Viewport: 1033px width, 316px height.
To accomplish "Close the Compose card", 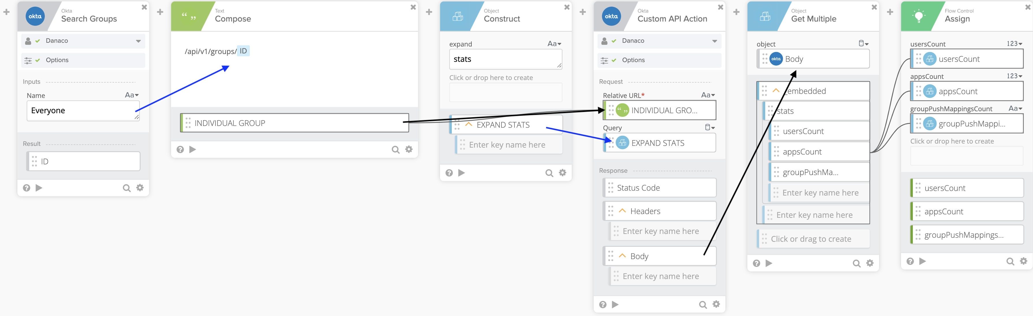I will (x=413, y=7).
